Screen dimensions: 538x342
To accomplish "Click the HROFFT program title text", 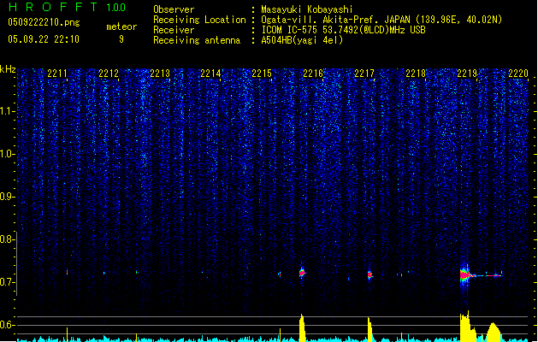I will (53, 7).
